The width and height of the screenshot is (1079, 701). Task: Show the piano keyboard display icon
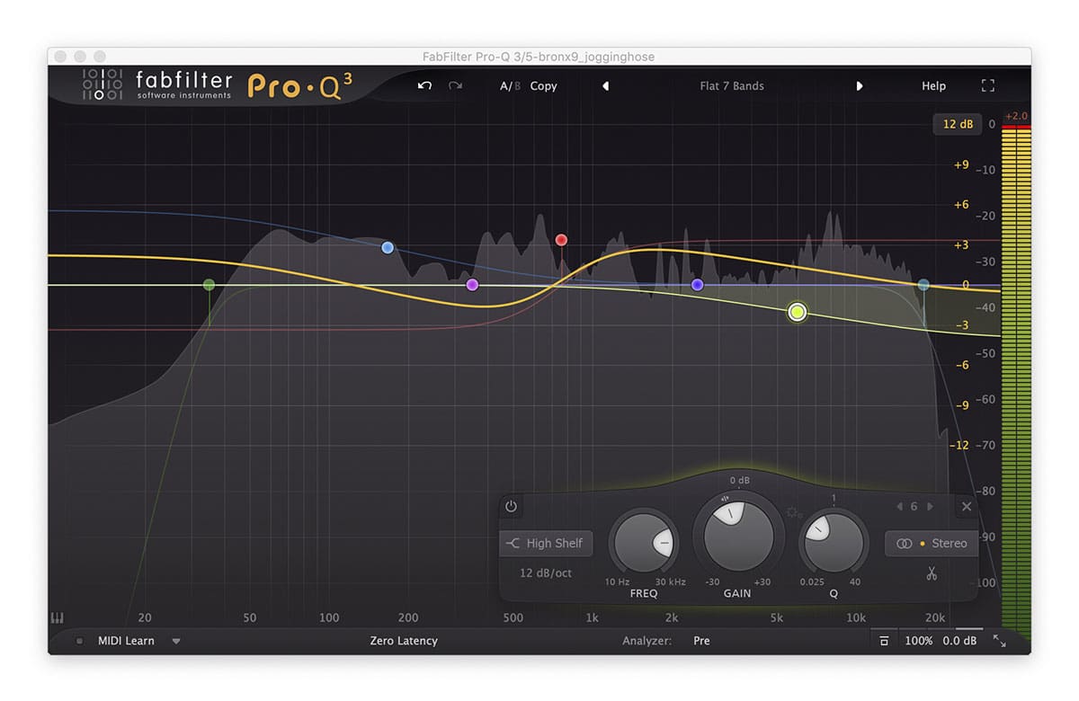point(57,618)
